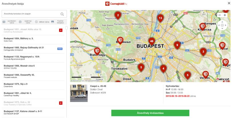Click the green Átvevőhely kiválasztása button
The height and width of the screenshot is (119, 232).
(x=150, y=113)
